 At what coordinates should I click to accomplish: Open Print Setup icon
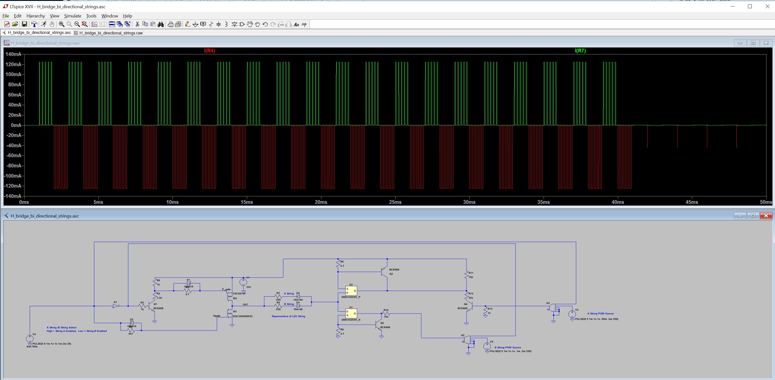coord(178,24)
